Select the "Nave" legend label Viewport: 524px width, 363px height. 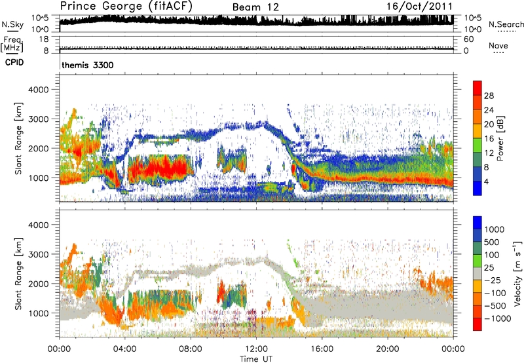[498, 45]
